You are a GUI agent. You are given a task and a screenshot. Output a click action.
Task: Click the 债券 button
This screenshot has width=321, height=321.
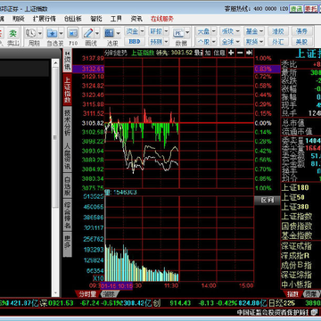click(302, 31)
